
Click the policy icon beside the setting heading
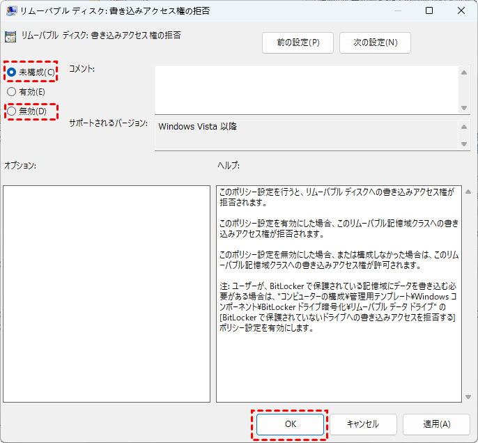point(10,36)
